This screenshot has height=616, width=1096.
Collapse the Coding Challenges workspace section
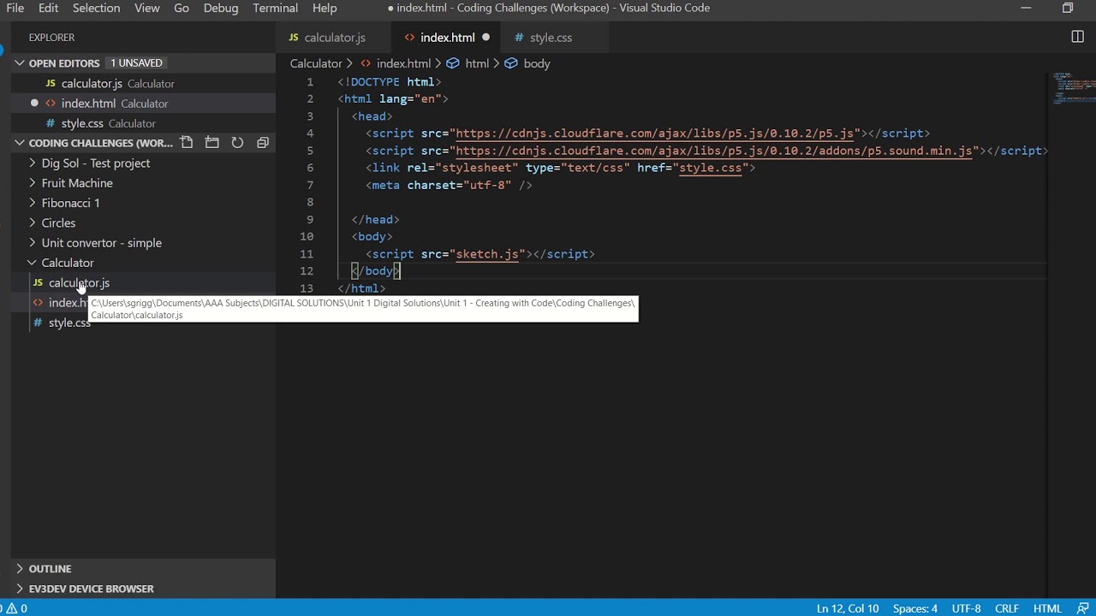pos(19,143)
